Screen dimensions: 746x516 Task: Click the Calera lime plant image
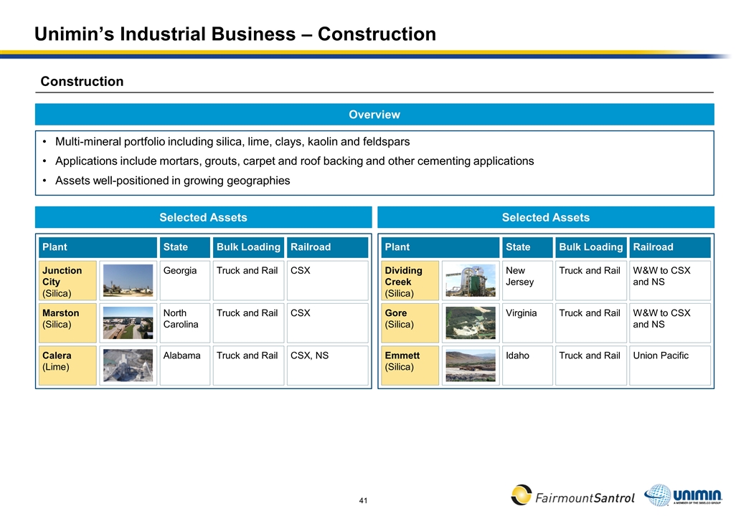(x=128, y=365)
